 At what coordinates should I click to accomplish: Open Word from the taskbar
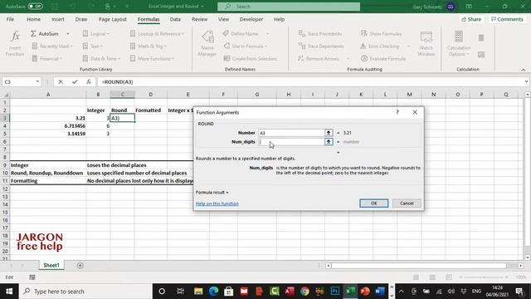(380, 292)
